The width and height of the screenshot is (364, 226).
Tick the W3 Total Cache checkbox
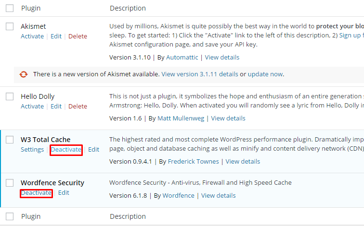[x=10, y=140]
